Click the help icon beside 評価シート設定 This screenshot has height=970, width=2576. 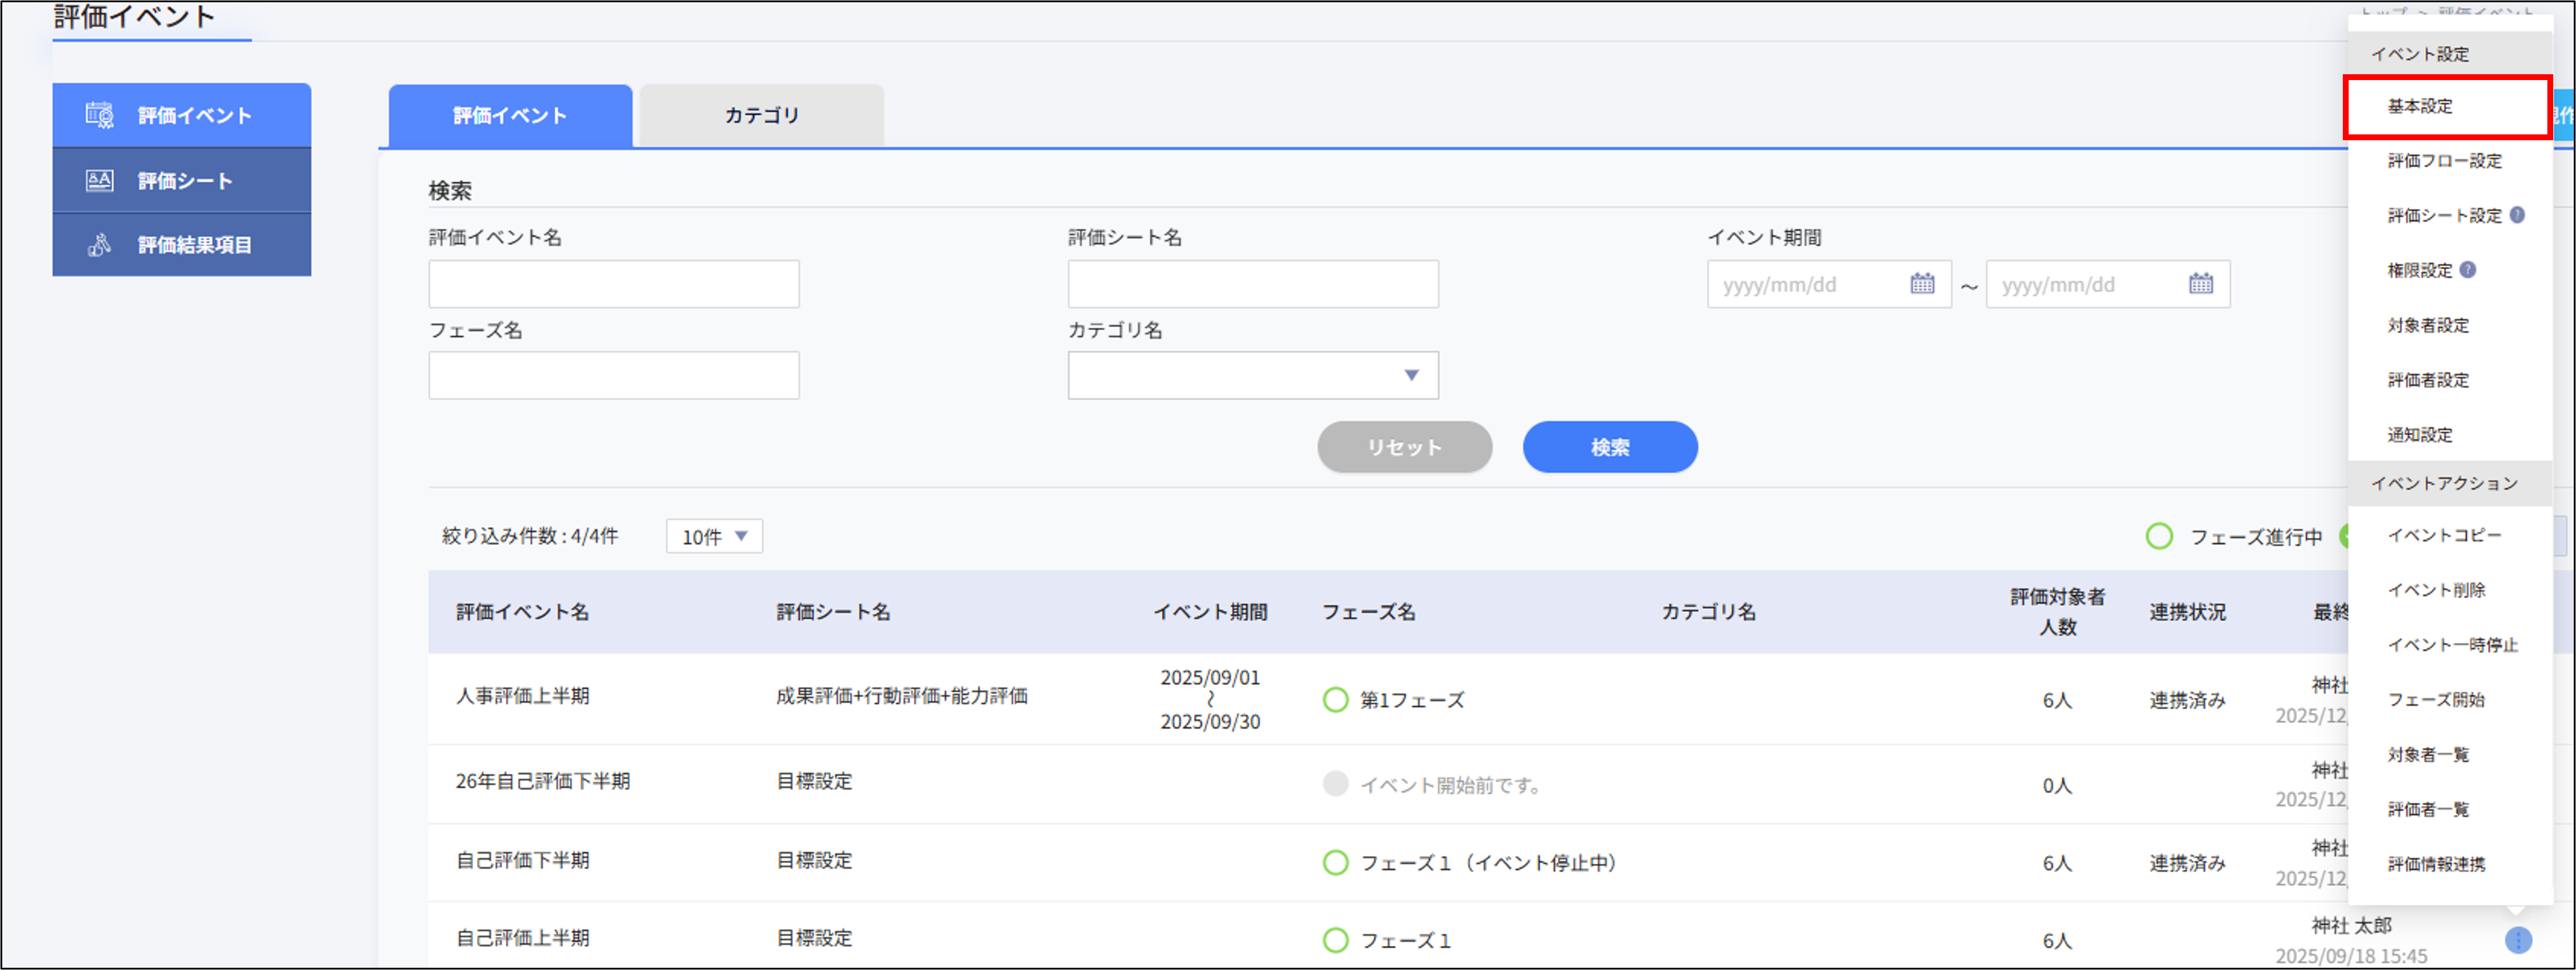click(x=2519, y=215)
